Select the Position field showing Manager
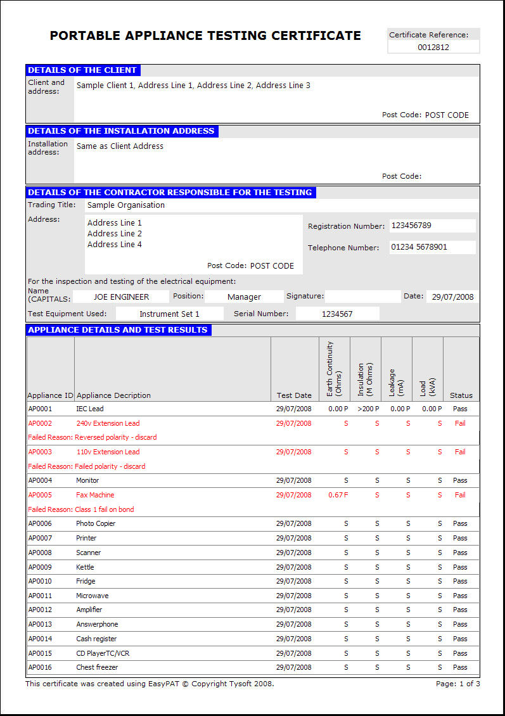The width and height of the screenshot is (505, 716). (x=244, y=297)
